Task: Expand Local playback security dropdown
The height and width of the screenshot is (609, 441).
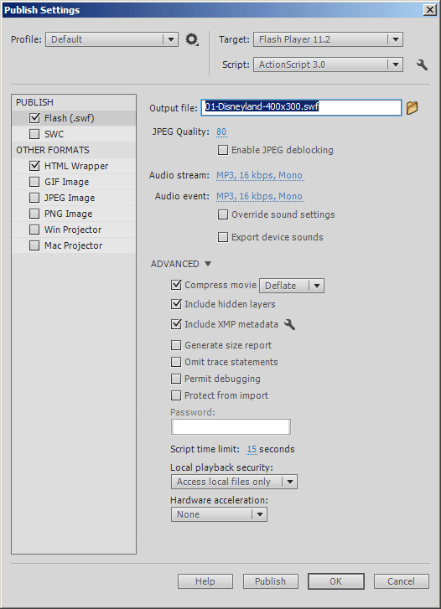Action: [234, 482]
